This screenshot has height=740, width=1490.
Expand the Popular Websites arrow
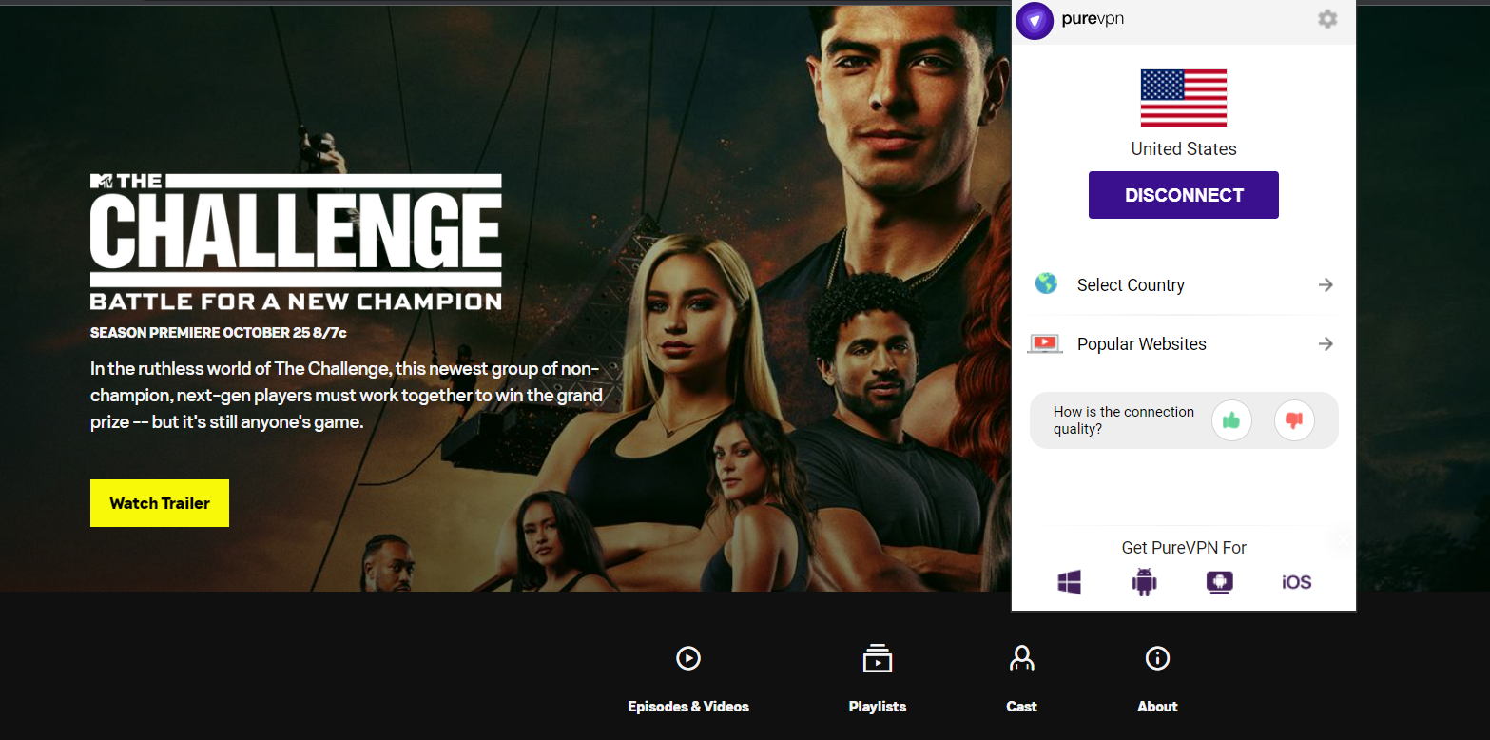pyautogui.click(x=1326, y=343)
